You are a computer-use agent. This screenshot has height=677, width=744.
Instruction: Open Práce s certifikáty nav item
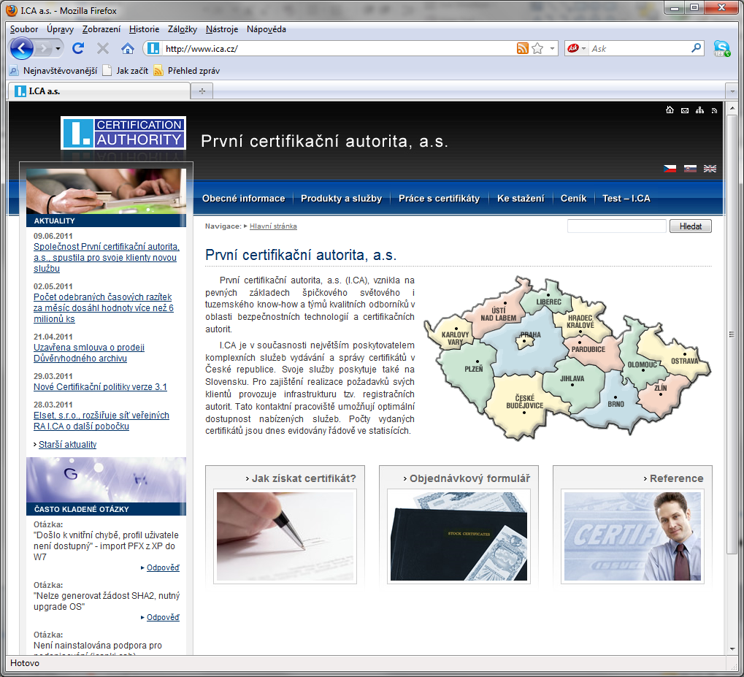439,199
